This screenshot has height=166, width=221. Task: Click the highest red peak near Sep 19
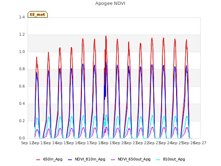click(x=106, y=36)
